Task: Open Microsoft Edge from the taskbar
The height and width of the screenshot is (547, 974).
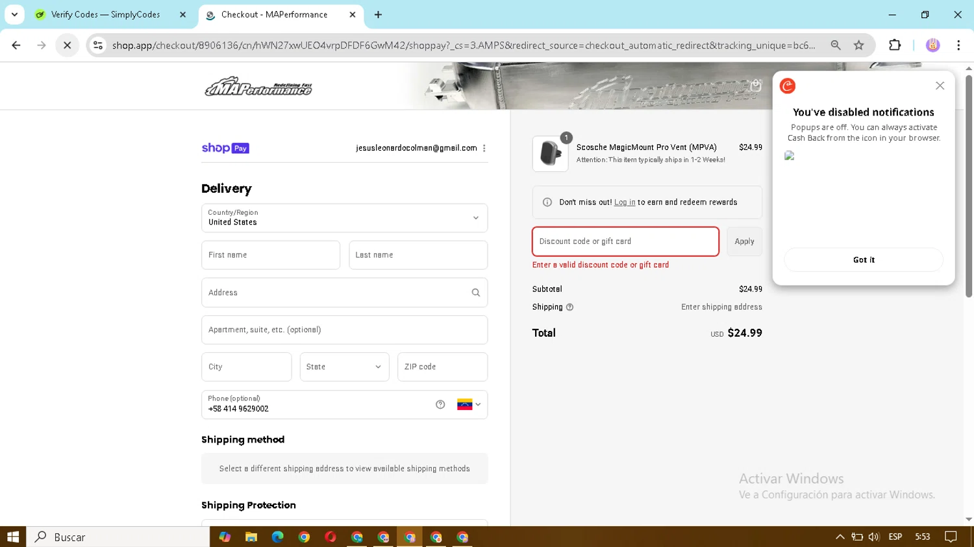Action: click(x=278, y=537)
